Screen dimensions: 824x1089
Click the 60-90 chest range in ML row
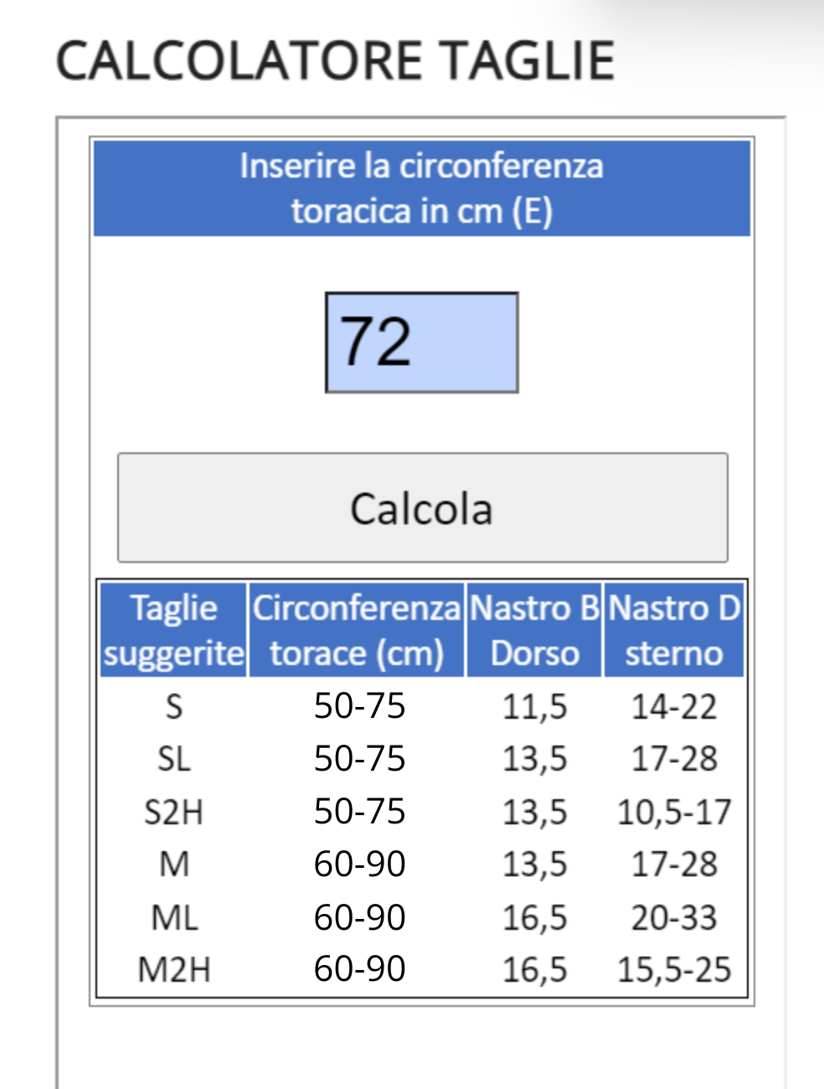tap(359, 917)
